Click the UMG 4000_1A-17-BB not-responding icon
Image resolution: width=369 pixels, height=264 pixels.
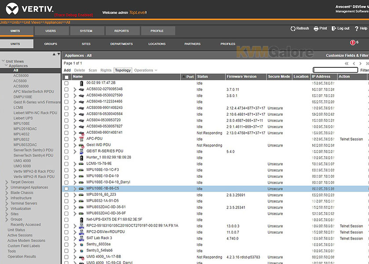[81, 257]
